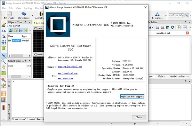Image resolution: width=192 pixels, height=126 pixels.
Task: Activate the magnifier zoom tool
Action: pos(4,61)
